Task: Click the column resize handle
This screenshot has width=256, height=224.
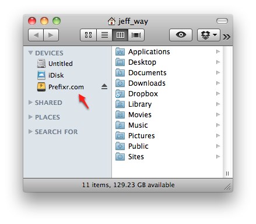Action: click(x=227, y=173)
